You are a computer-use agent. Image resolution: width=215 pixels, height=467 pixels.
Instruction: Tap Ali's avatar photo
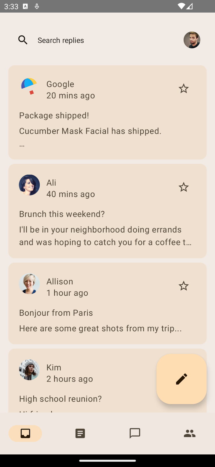29,185
